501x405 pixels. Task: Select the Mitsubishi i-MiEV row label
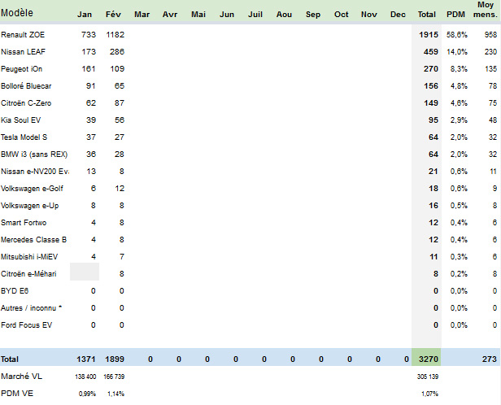(29, 257)
